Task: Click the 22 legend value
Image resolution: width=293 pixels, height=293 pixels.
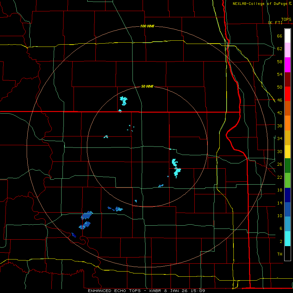Action: click(x=280, y=177)
